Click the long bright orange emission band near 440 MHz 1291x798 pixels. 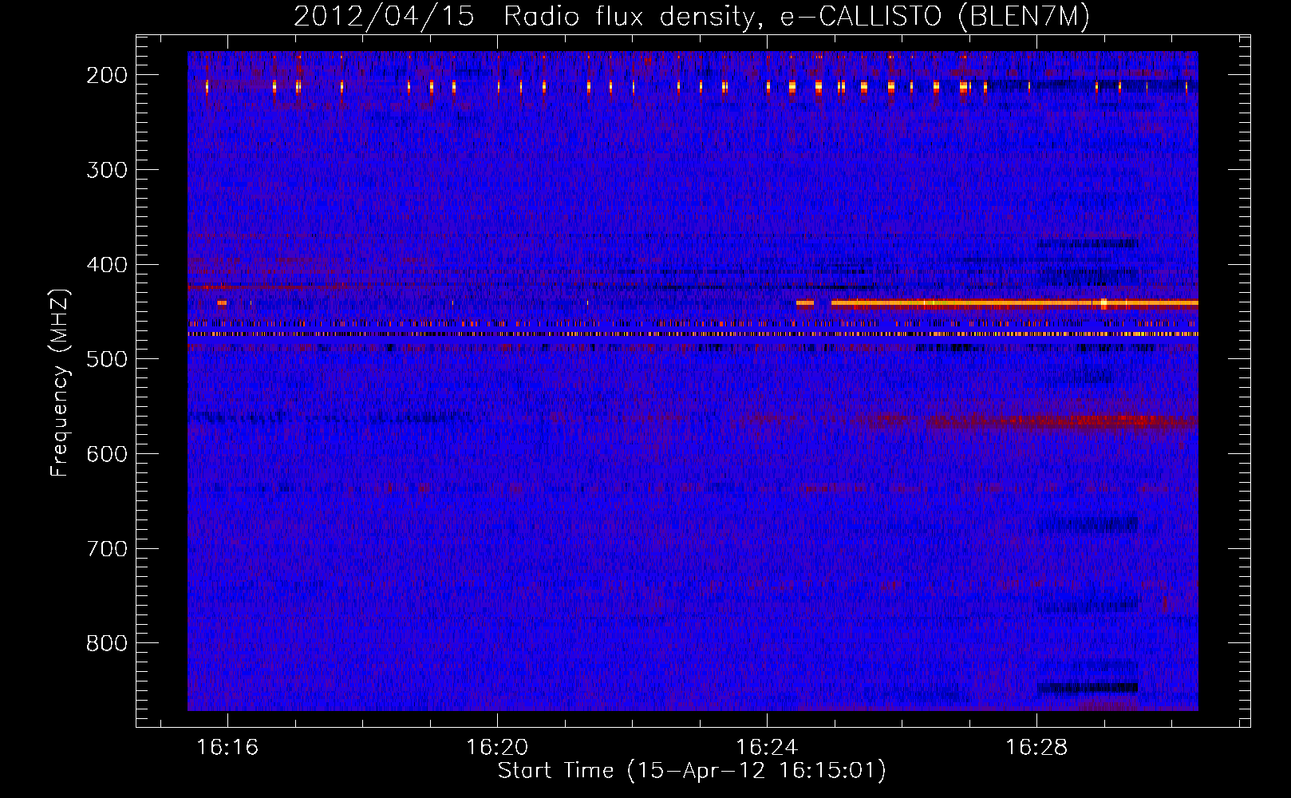(x=1014, y=303)
